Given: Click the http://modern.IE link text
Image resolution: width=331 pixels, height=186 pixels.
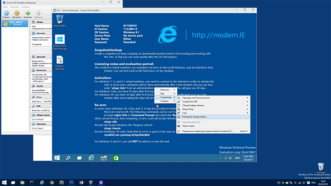Looking at the screenshot, I should 218,35.
